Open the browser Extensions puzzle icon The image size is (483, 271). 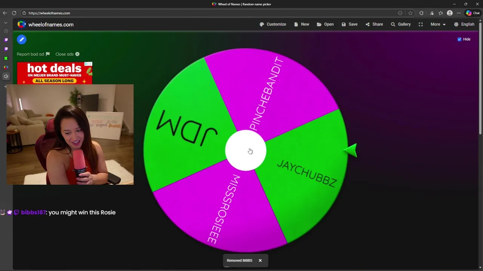tap(421, 13)
